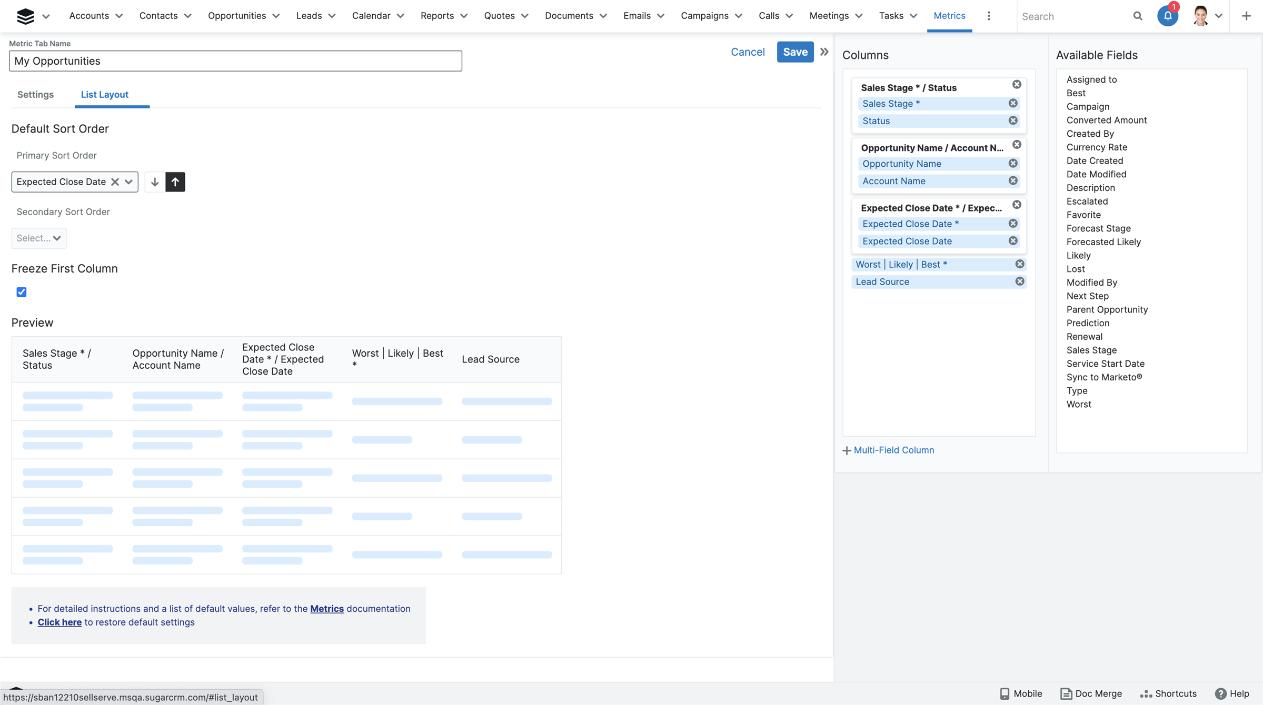Click the quick create plus icon
Image resolution: width=1263 pixels, height=705 pixels.
[x=1246, y=16]
